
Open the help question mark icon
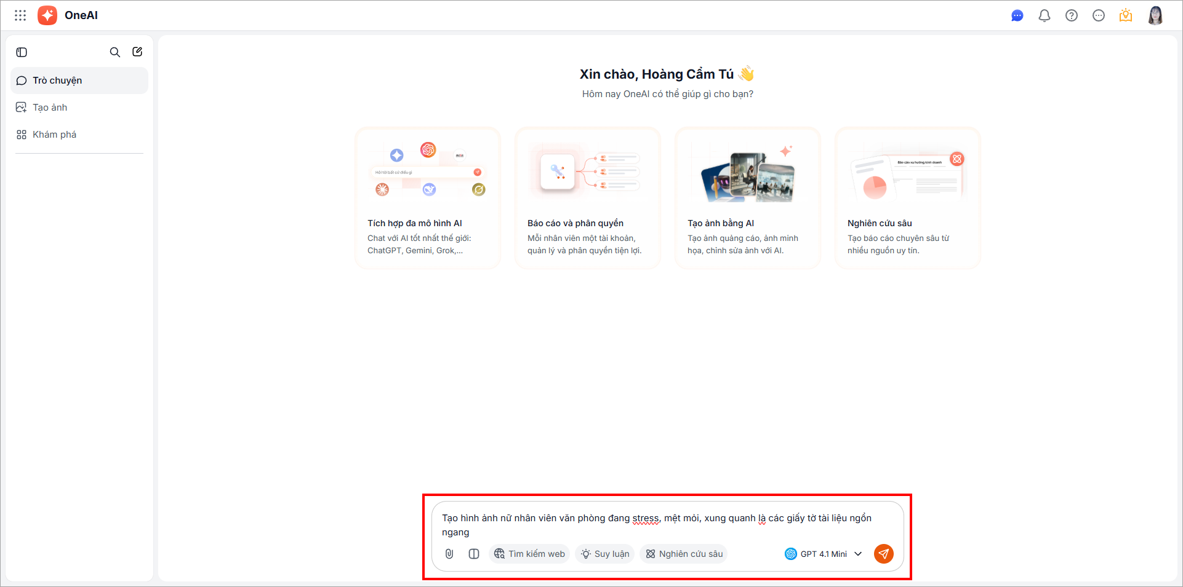[1072, 15]
